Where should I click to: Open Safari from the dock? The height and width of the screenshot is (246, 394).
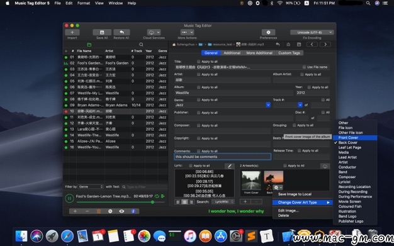click(x=67, y=236)
